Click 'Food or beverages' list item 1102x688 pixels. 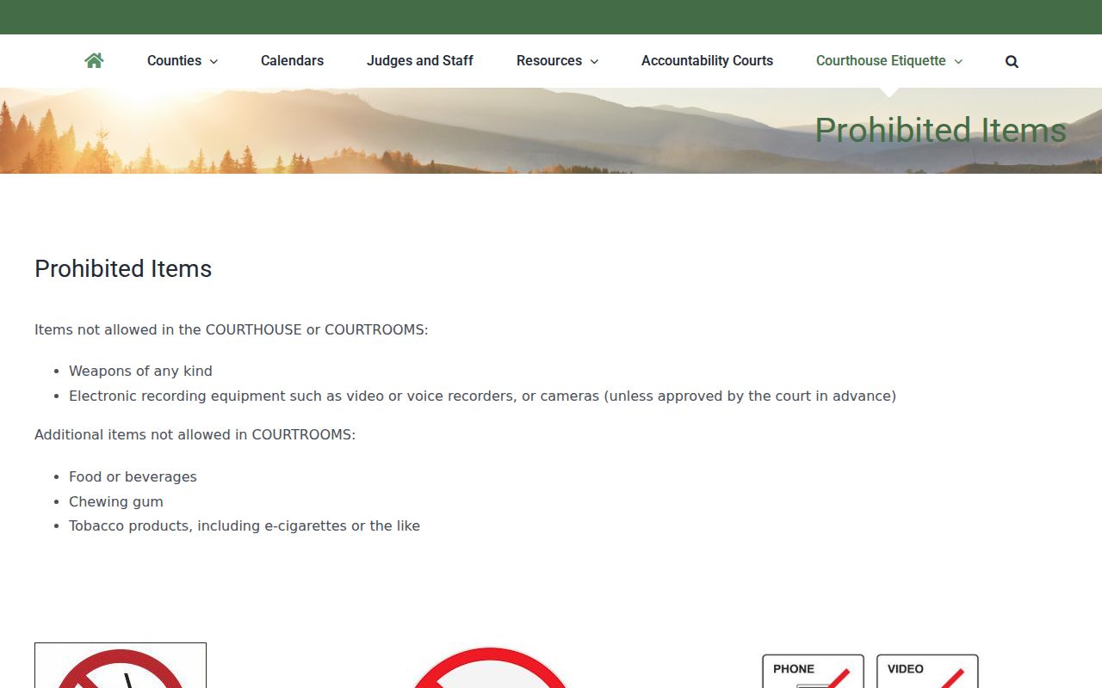(x=133, y=476)
